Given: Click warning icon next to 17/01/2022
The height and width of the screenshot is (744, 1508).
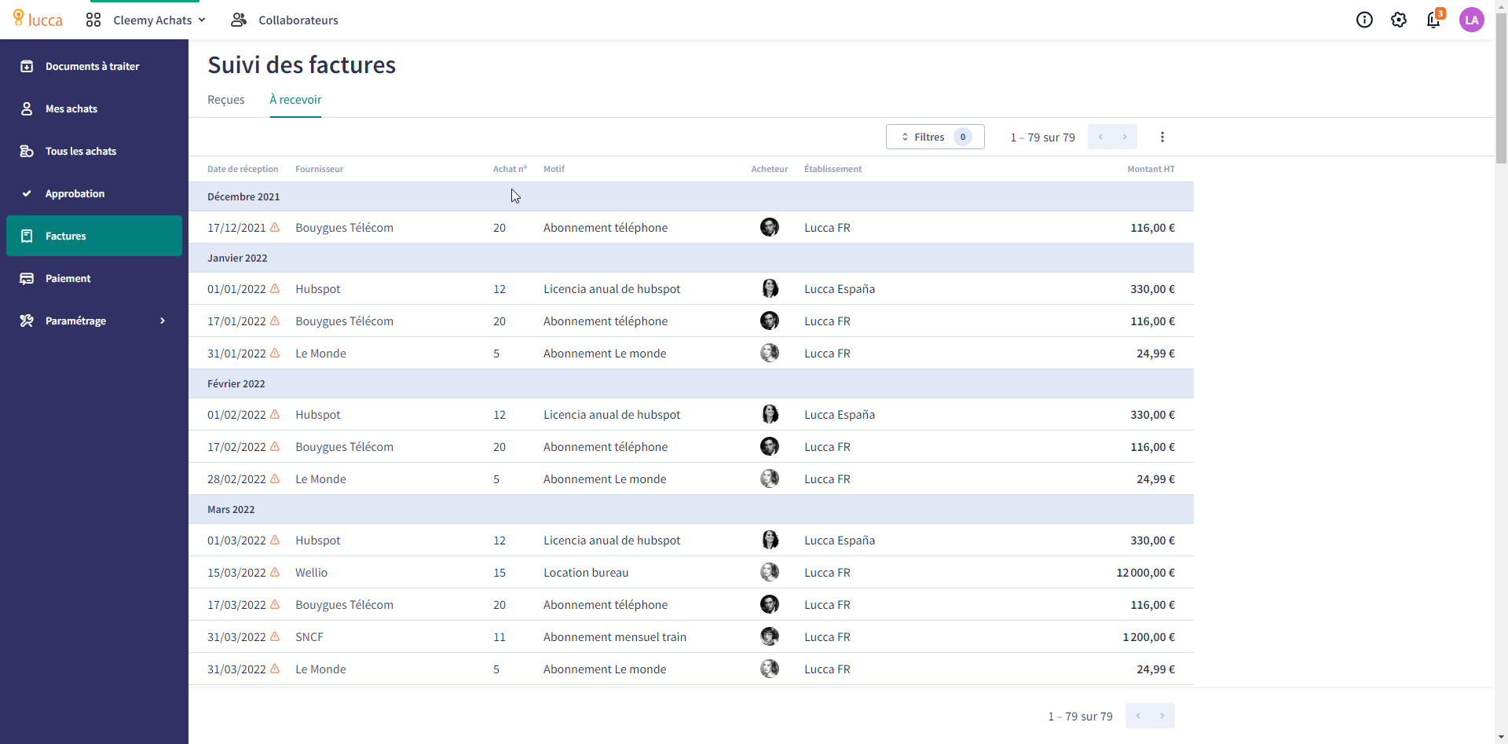Looking at the screenshot, I should [275, 321].
